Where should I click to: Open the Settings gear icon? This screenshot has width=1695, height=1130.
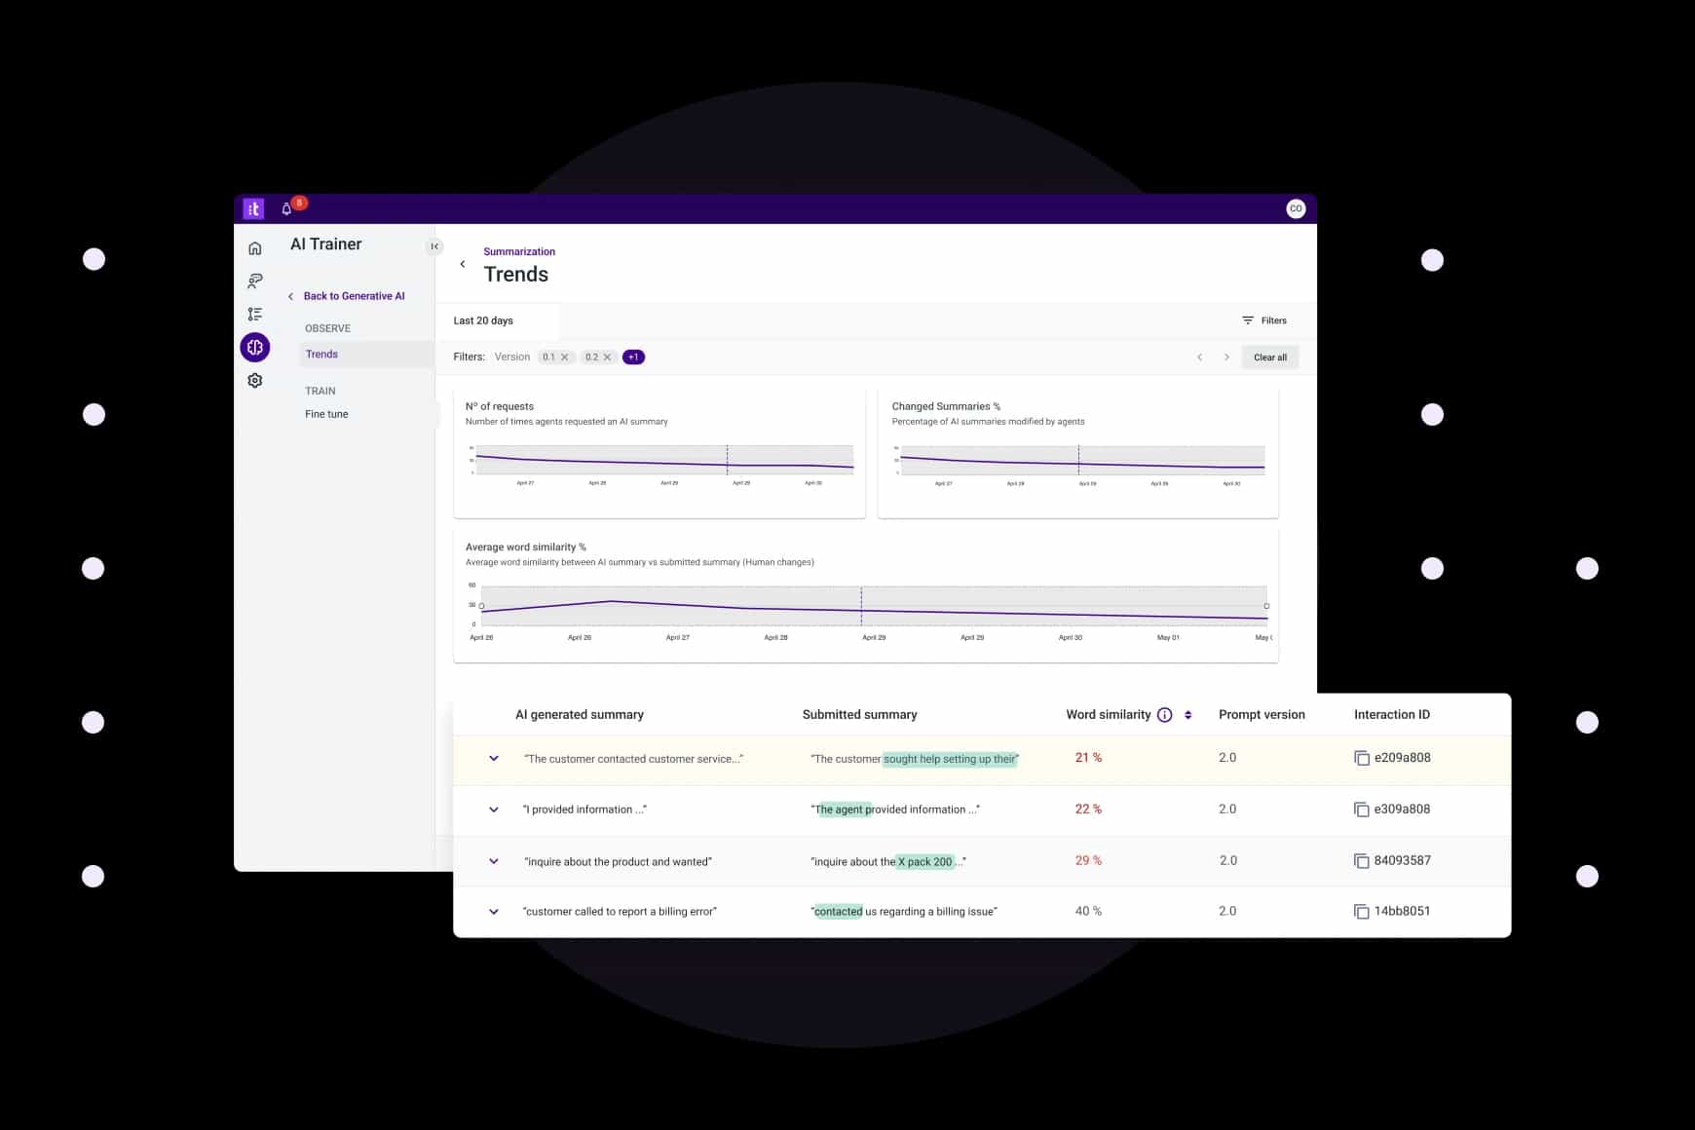tap(254, 380)
